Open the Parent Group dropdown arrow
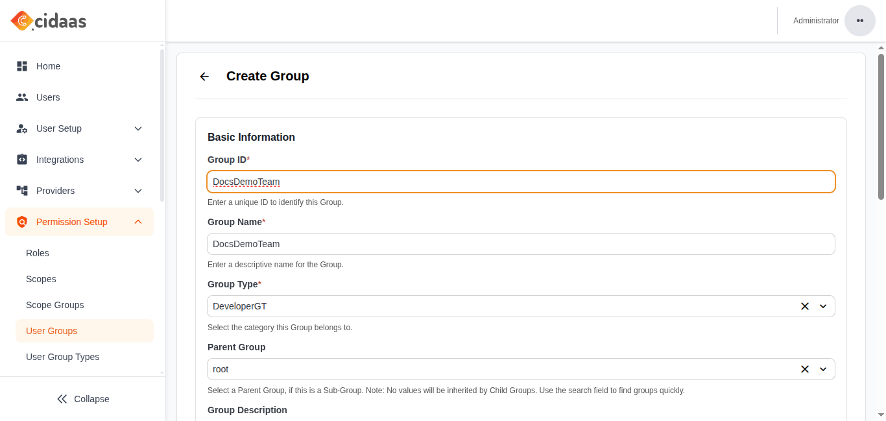This screenshot has width=886, height=421. (823, 369)
